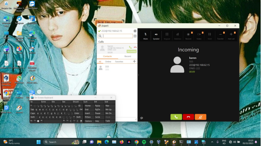Select the WhatsApp desktop shortcut
The image size is (261, 146).
[x=19, y=79]
